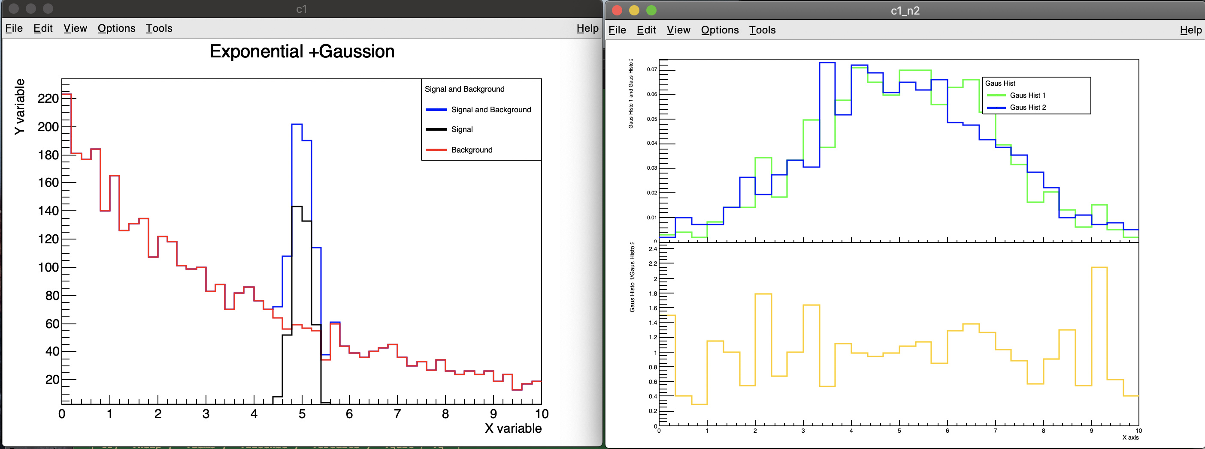Open File menu in c1_n2 window
This screenshot has height=449, width=1205.
pyautogui.click(x=618, y=30)
